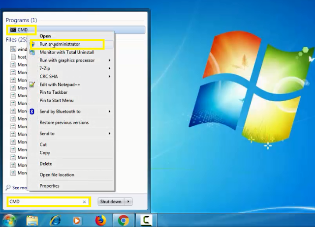The width and height of the screenshot is (315, 227).
Task: Expand Send by Bluetooth to submenu arrow
Action: tap(109, 112)
